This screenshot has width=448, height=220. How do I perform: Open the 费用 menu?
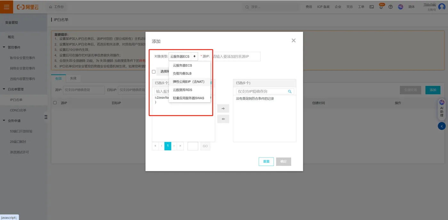(x=309, y=7)
